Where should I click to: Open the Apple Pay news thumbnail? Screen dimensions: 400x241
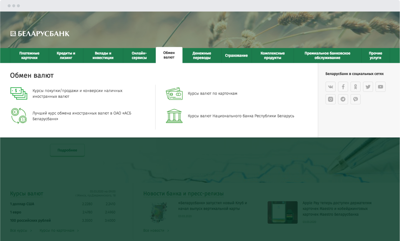[282, 212]
